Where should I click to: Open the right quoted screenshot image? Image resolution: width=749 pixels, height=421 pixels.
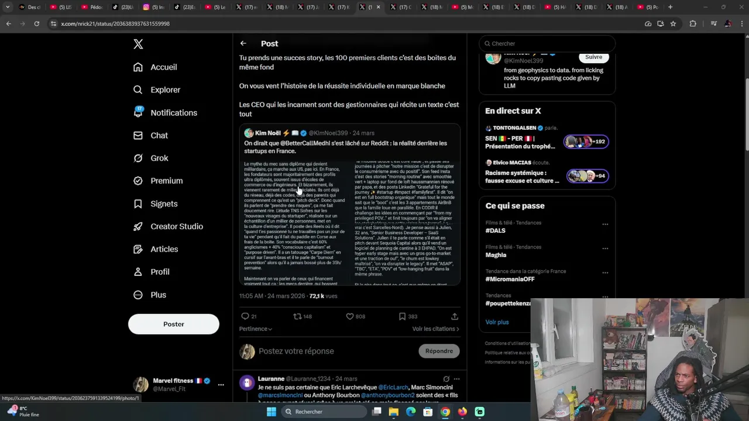[404, 222]
